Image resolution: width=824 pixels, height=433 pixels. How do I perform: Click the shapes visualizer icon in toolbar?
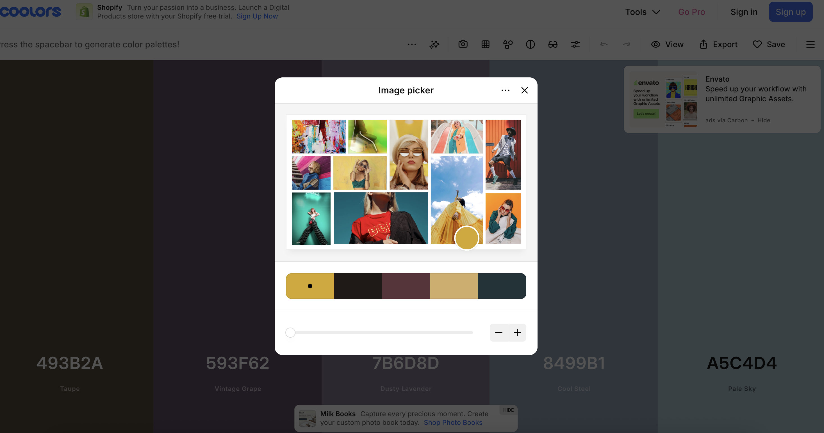tap(508, 44)
